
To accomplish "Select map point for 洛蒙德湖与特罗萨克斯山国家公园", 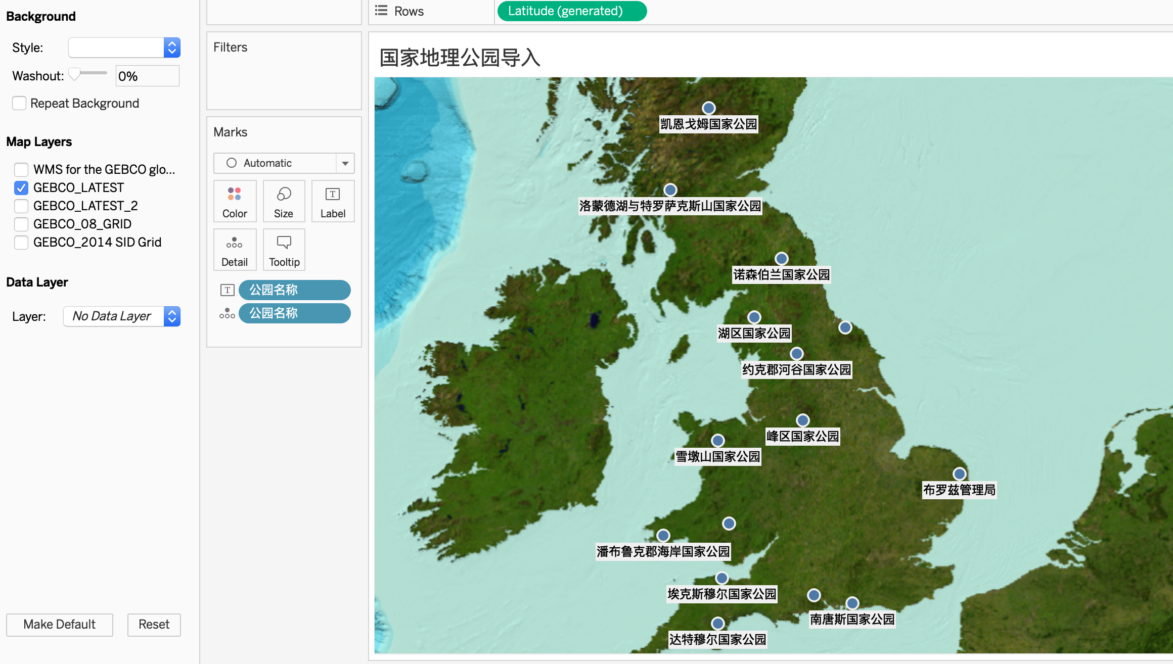I will click(x=670, y=190).
